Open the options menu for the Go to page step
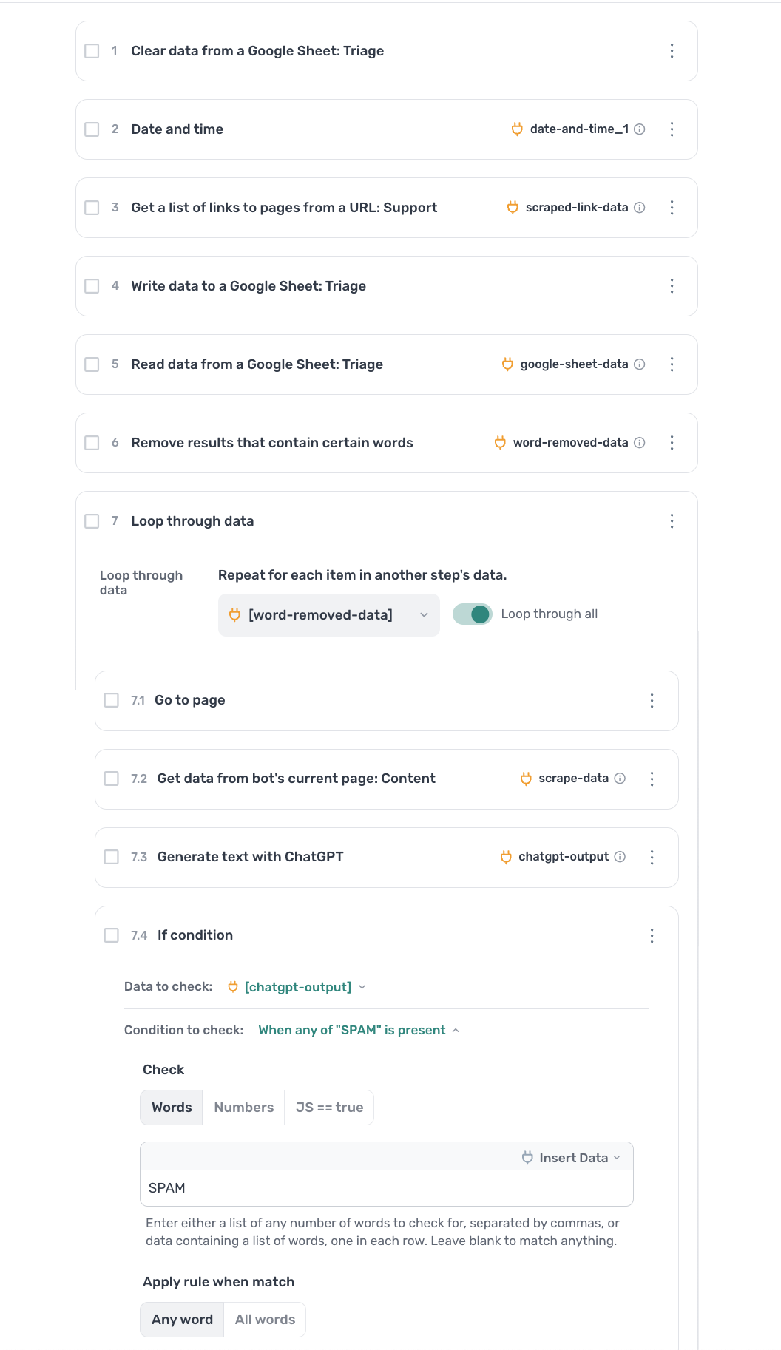The image size is (781, 1350). [x=652, y=700]
